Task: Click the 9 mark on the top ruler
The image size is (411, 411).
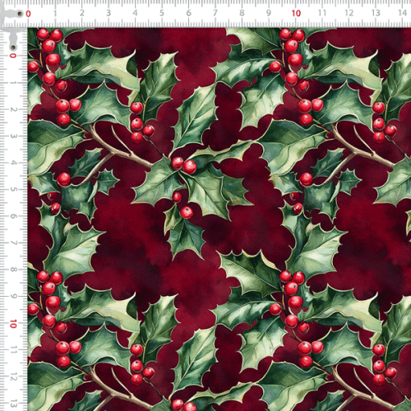Action: (269, 13)
